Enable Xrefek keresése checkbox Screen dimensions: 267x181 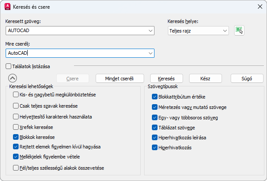[16, 127]
